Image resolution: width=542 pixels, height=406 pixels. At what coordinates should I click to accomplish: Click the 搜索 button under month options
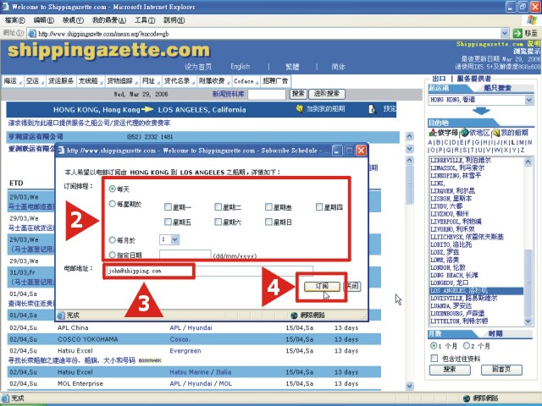[x=450, y=370]
